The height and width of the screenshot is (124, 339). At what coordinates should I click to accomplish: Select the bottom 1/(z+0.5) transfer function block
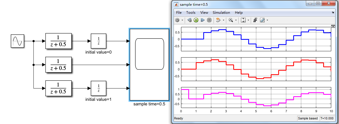click(58, 88)
